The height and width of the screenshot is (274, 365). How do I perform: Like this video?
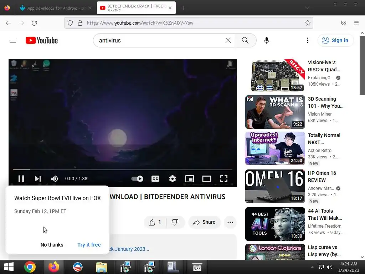click(155, 222)
